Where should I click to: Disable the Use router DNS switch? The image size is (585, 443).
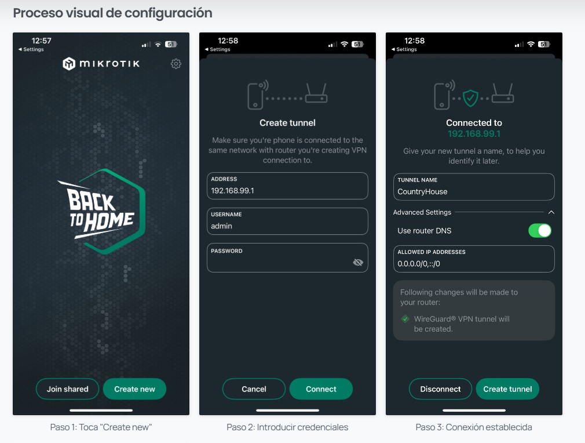539,230
